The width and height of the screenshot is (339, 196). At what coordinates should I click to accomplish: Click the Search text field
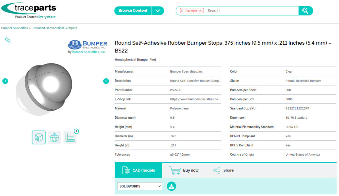[x=251, y=11]
